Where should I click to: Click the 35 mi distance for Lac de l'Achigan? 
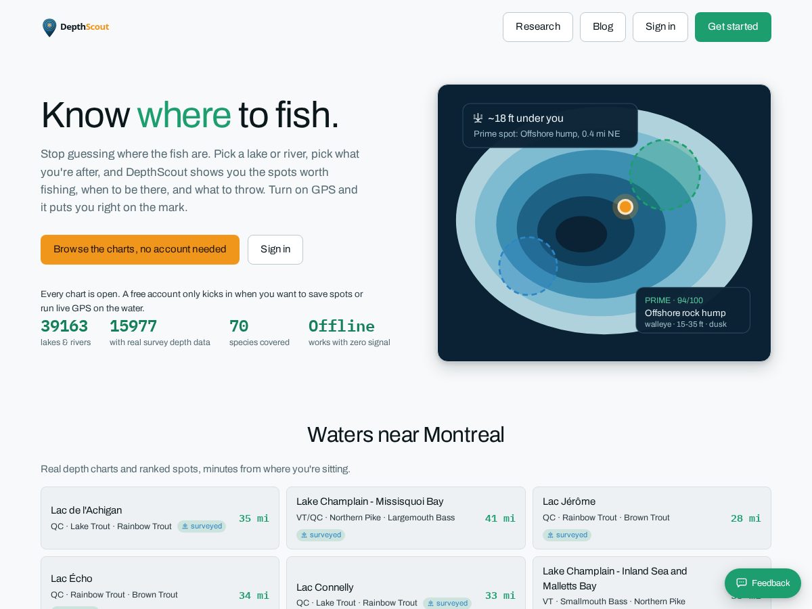pos(254,518)
